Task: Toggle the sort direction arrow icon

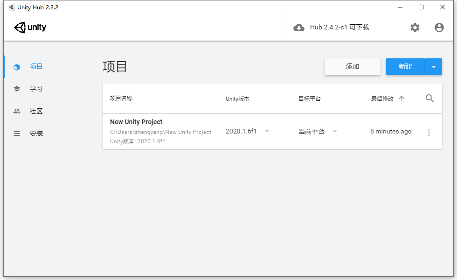Action: tap(402, 98)
